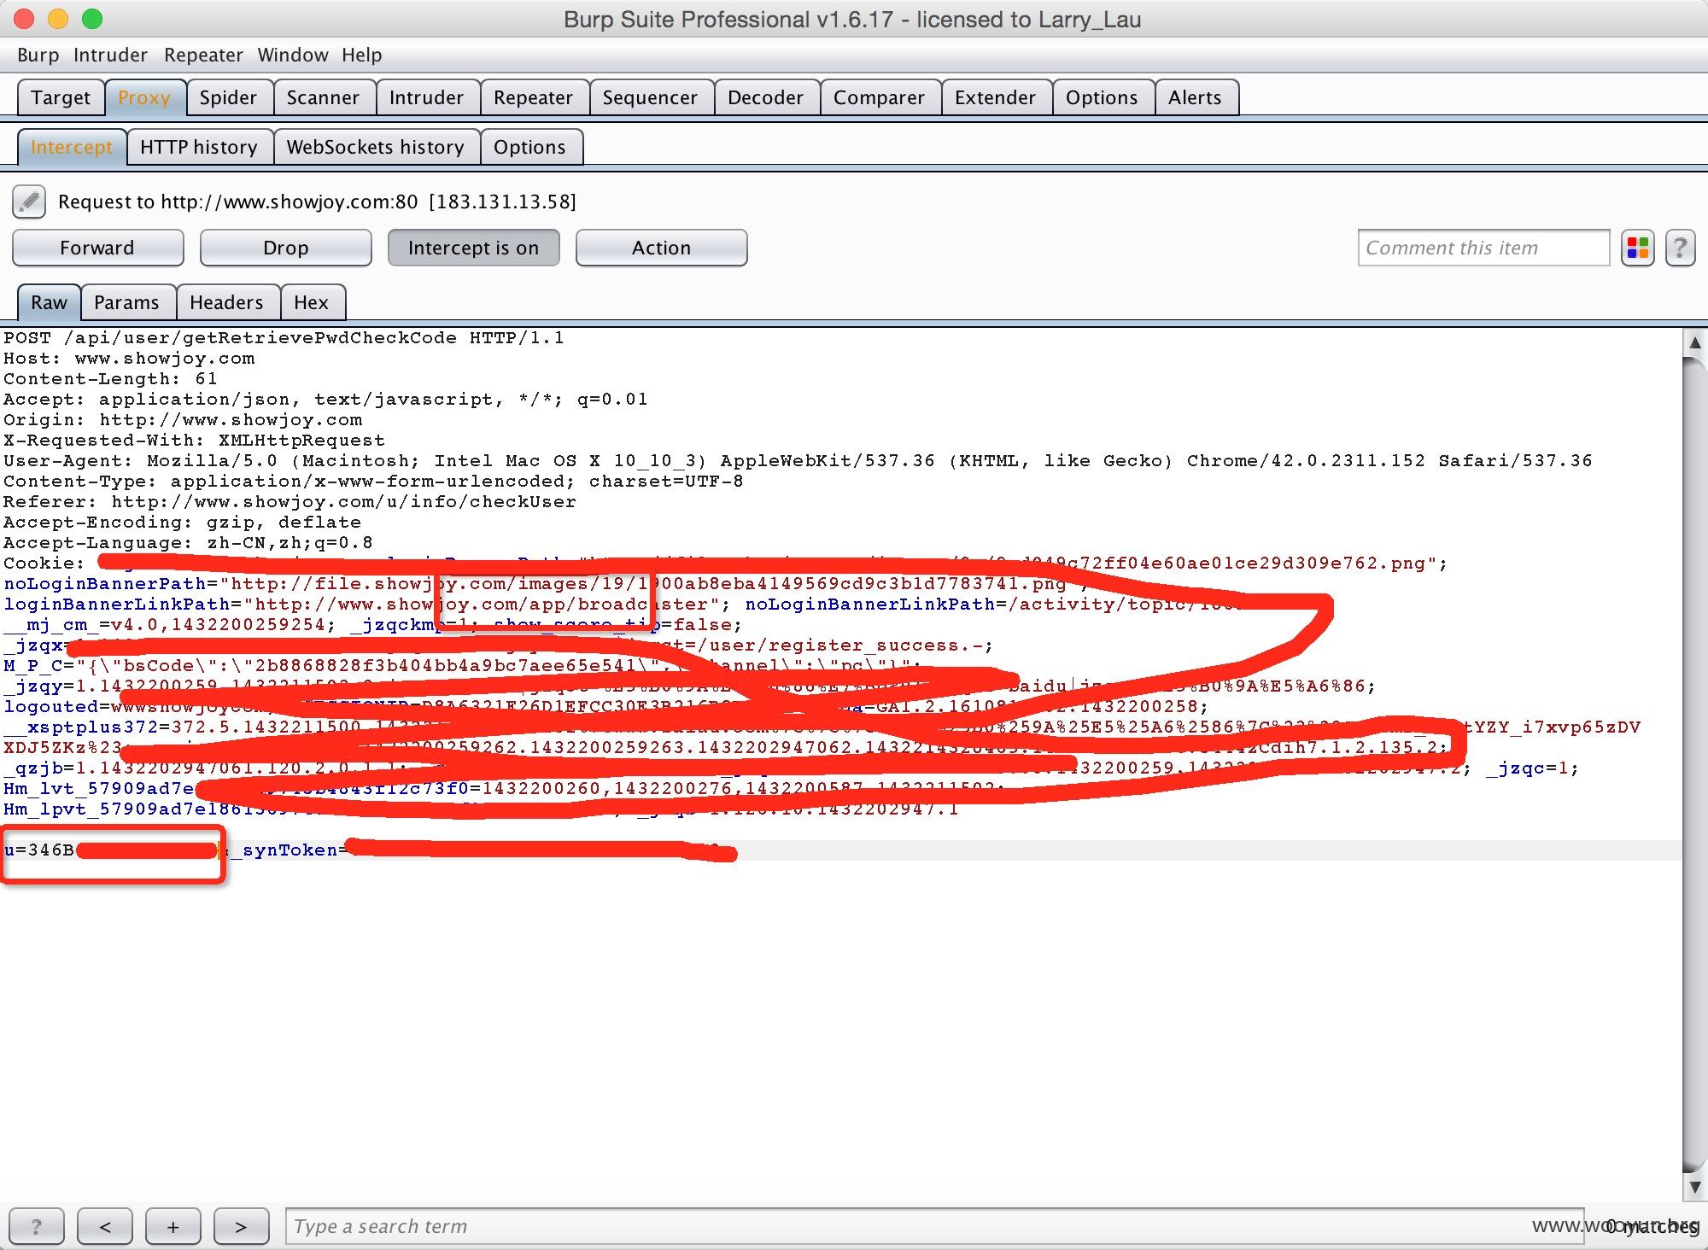The image size is (1708, 1250).
Task: Switch to the Headers view tab
Action: point(226,302)
